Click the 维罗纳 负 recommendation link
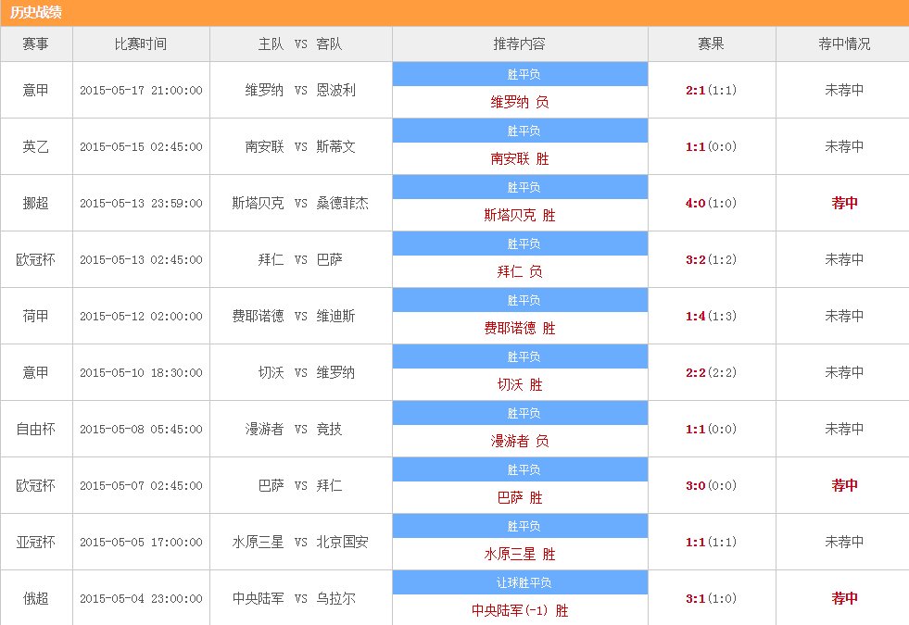This screenshot has width=909, height=625. (522, 103)
